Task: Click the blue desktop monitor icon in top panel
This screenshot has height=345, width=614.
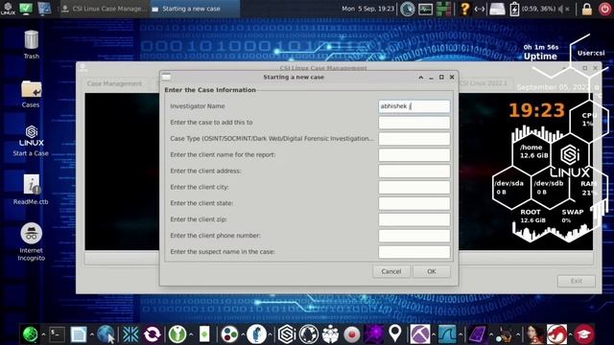Action: tap(44, 9)
